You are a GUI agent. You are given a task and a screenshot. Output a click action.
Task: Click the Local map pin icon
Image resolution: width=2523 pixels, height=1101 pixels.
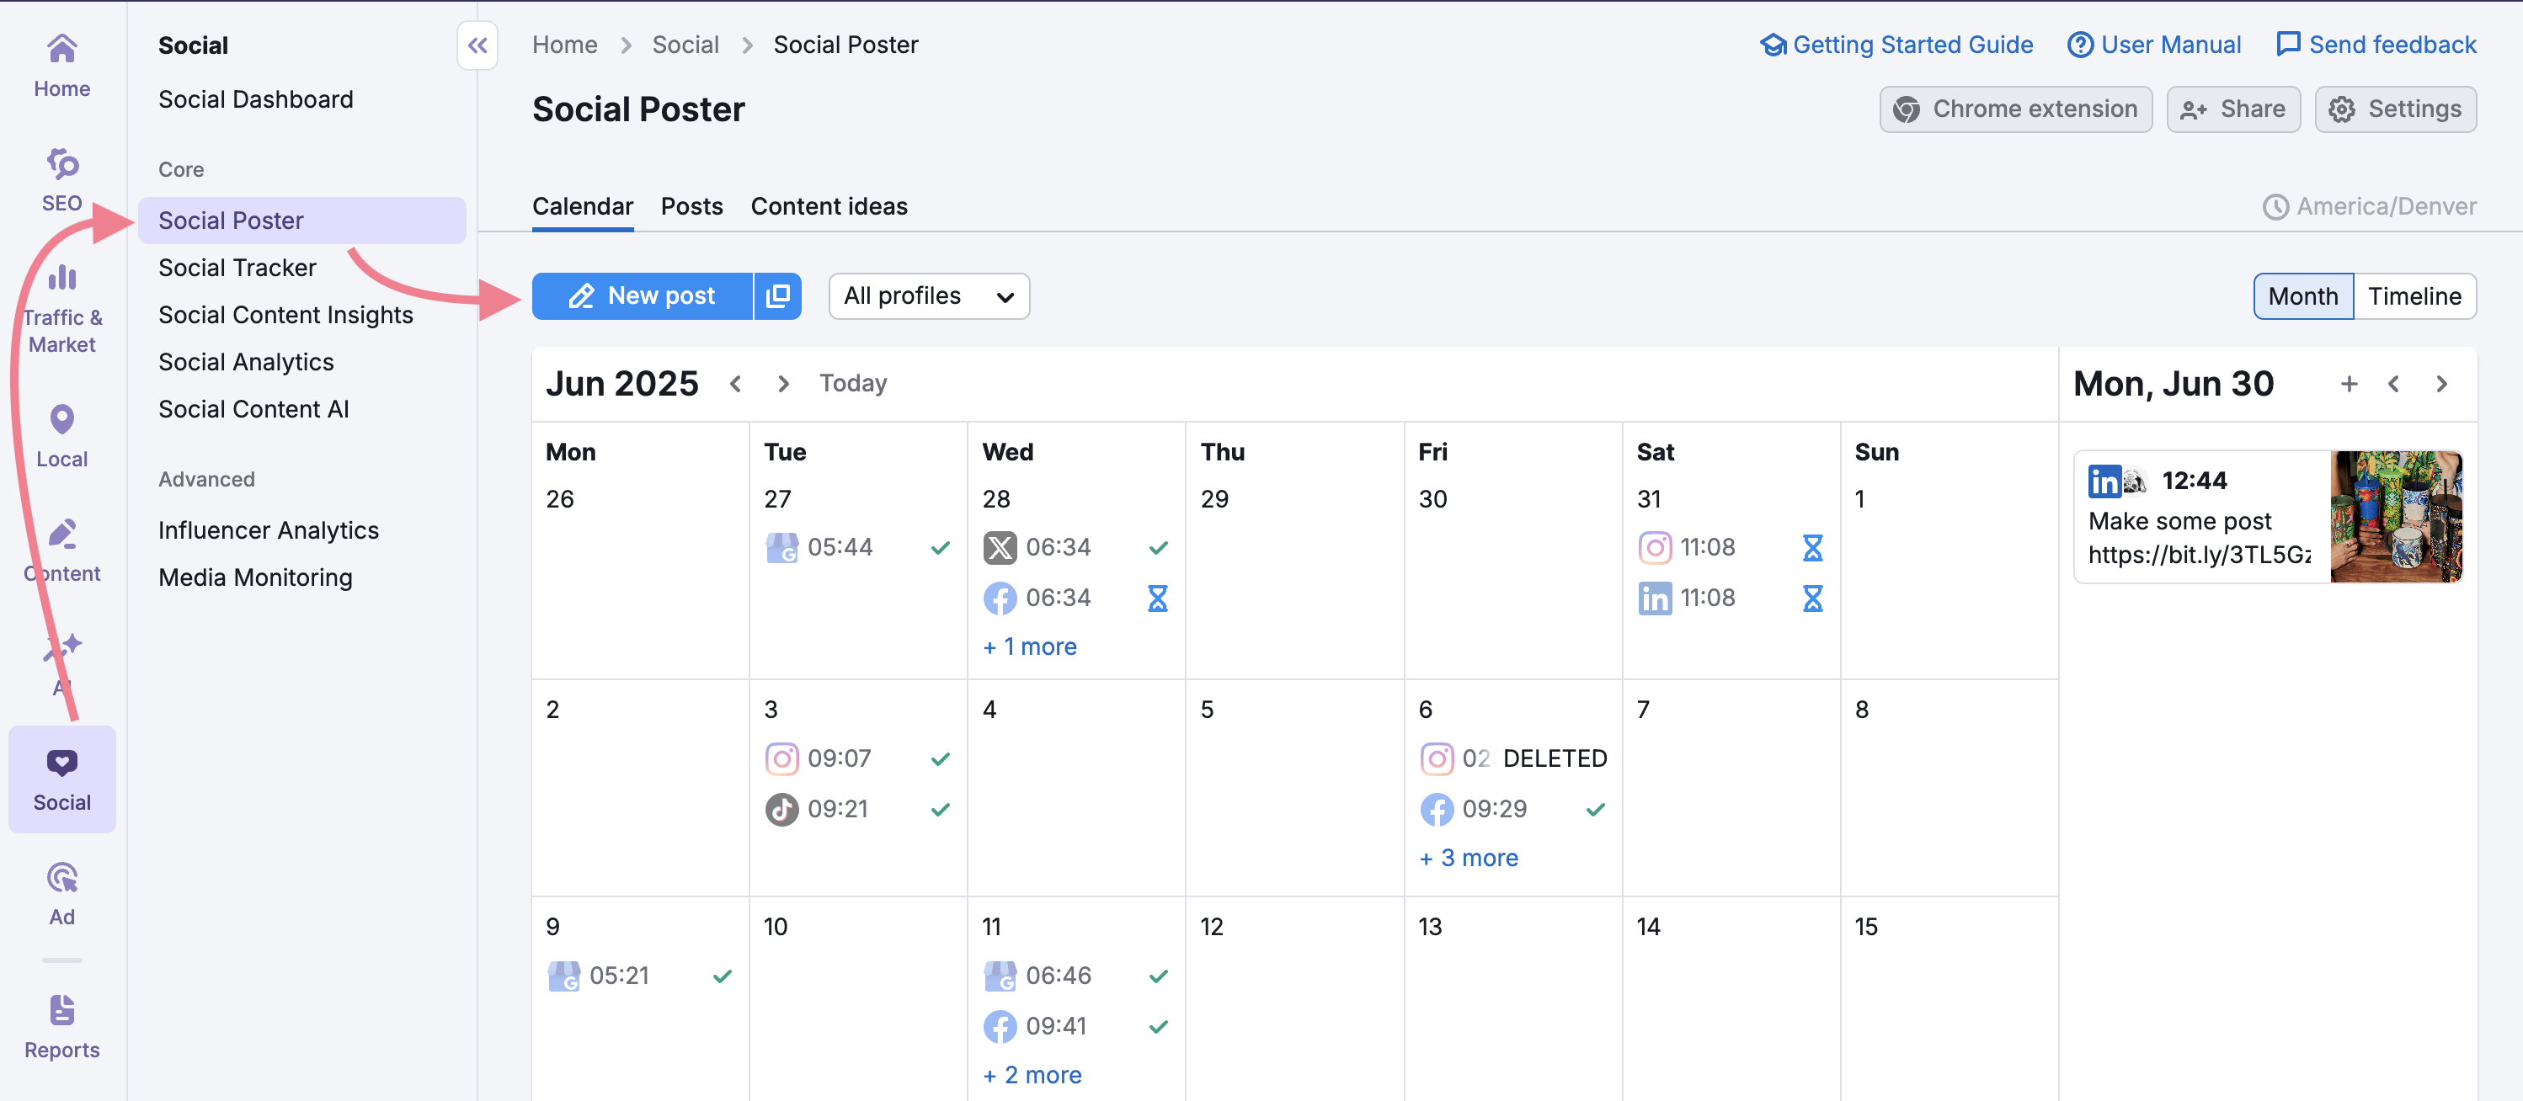coord(61,420)
